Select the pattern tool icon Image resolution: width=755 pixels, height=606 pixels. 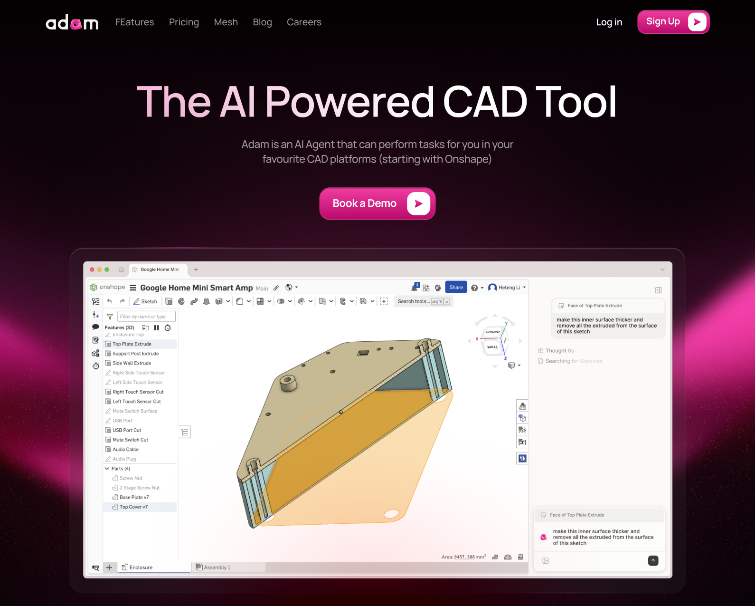pos(260,301)
